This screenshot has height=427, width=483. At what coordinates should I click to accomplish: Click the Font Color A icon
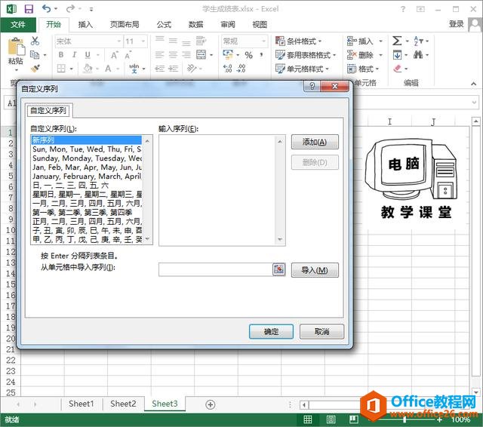(108, 69)
